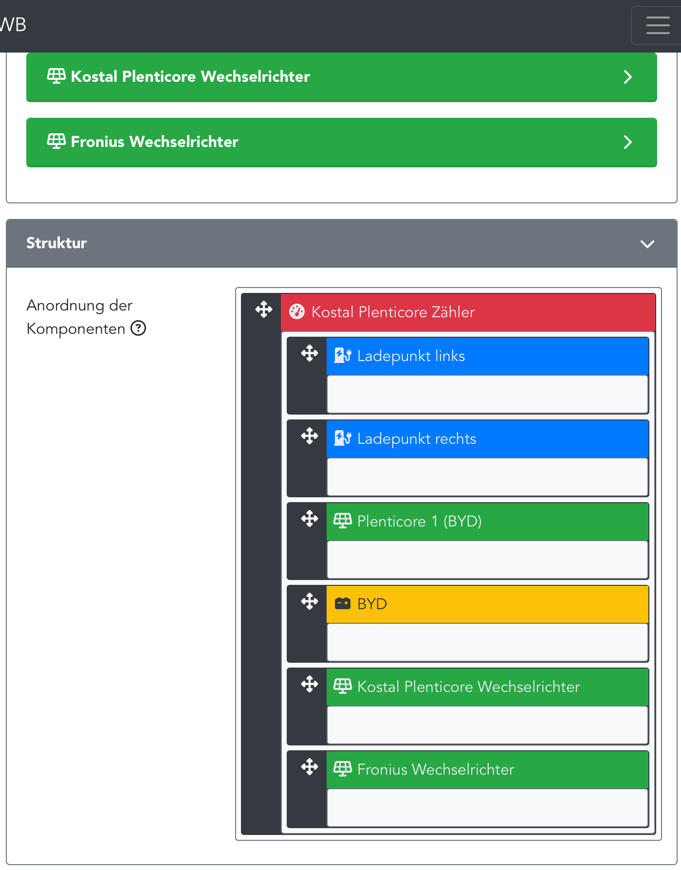Screen dimensions: 681x870
Task: Select the Ladepunkt links tree item
Action: [x=487, y=356]
